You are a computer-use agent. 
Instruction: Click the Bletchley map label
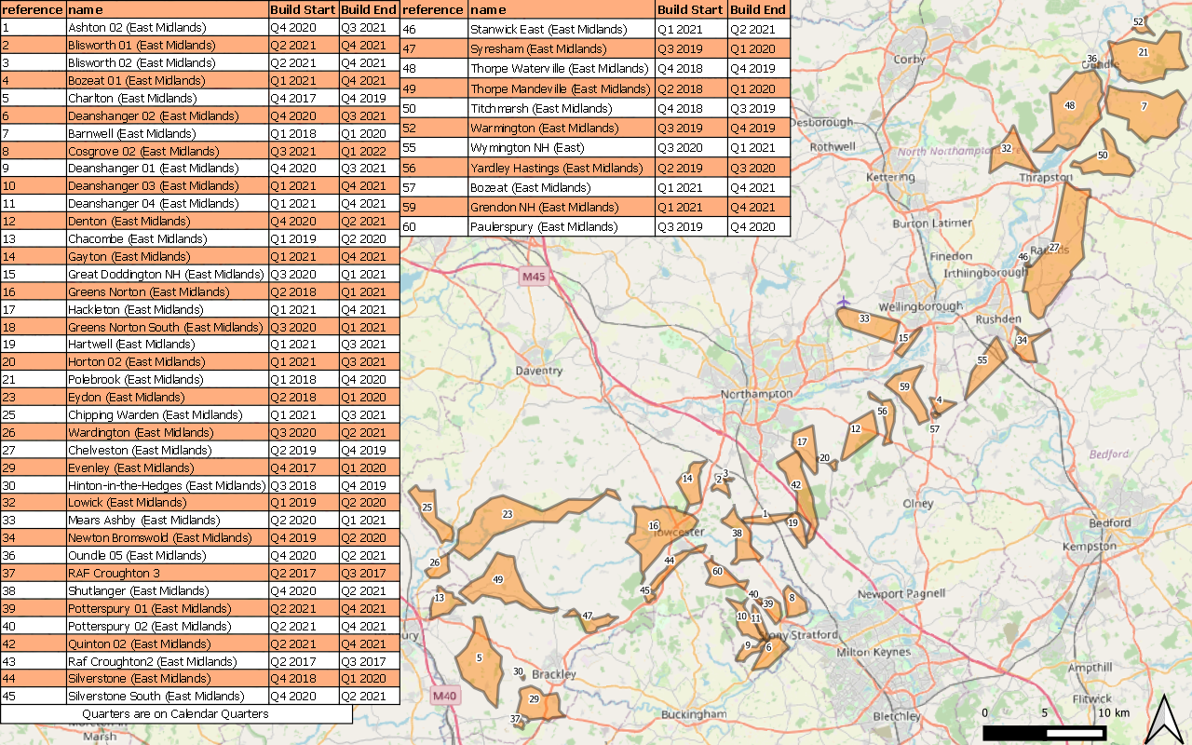pos(896,716)
